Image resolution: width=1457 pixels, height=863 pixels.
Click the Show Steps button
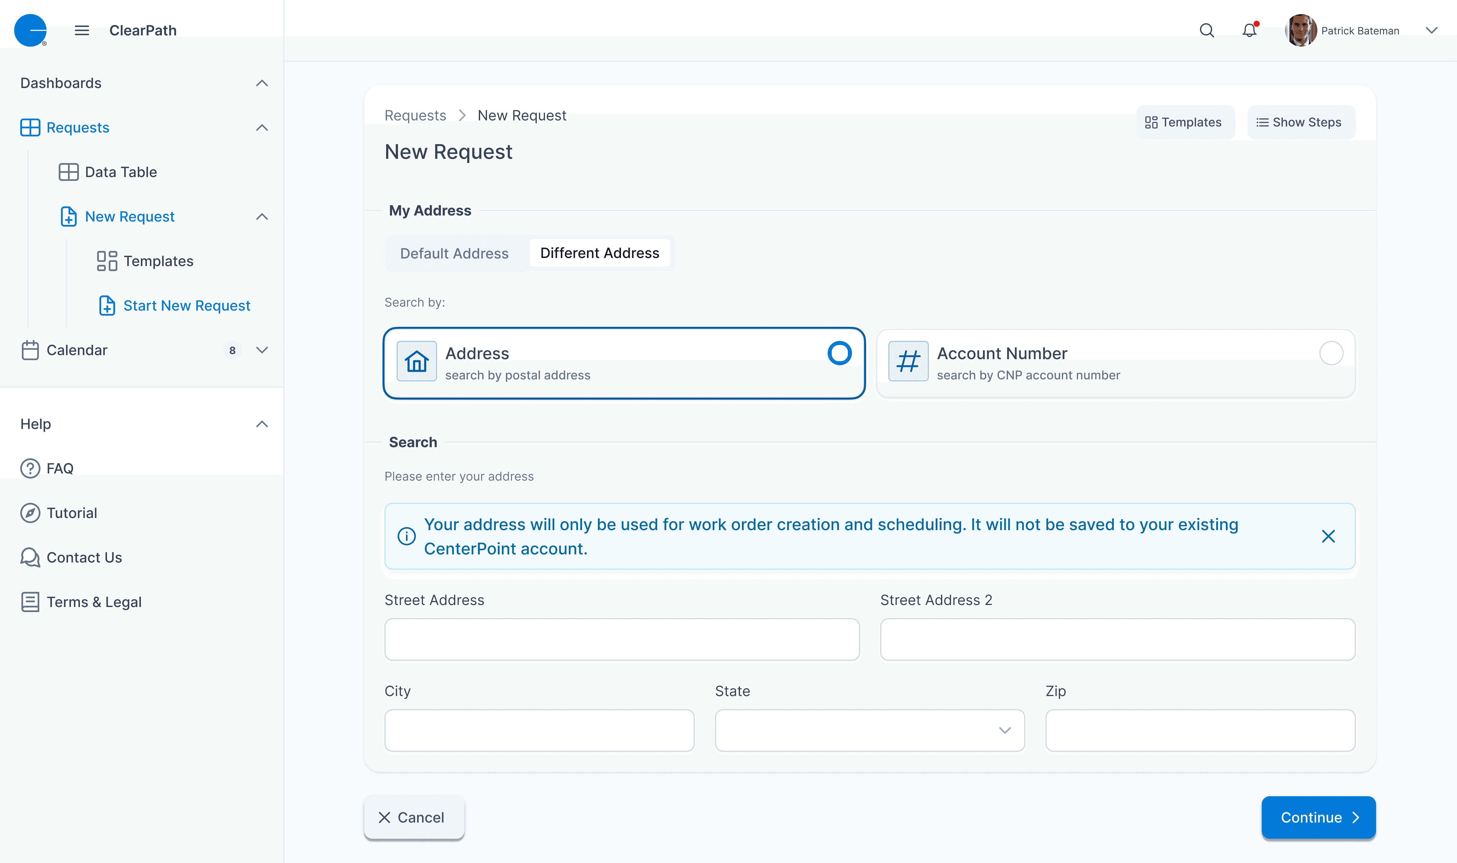tap(1301, 122)
